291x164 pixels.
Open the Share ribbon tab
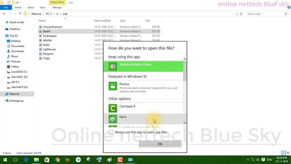tap(30, 7)
